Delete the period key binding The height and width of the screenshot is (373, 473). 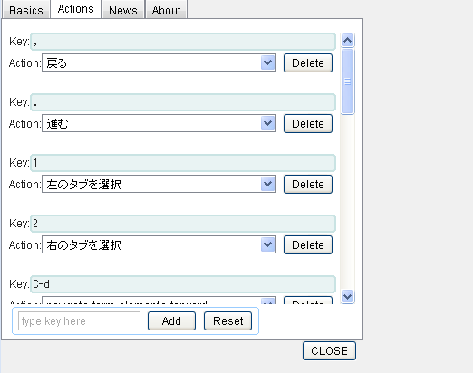[x=308, y=124]
